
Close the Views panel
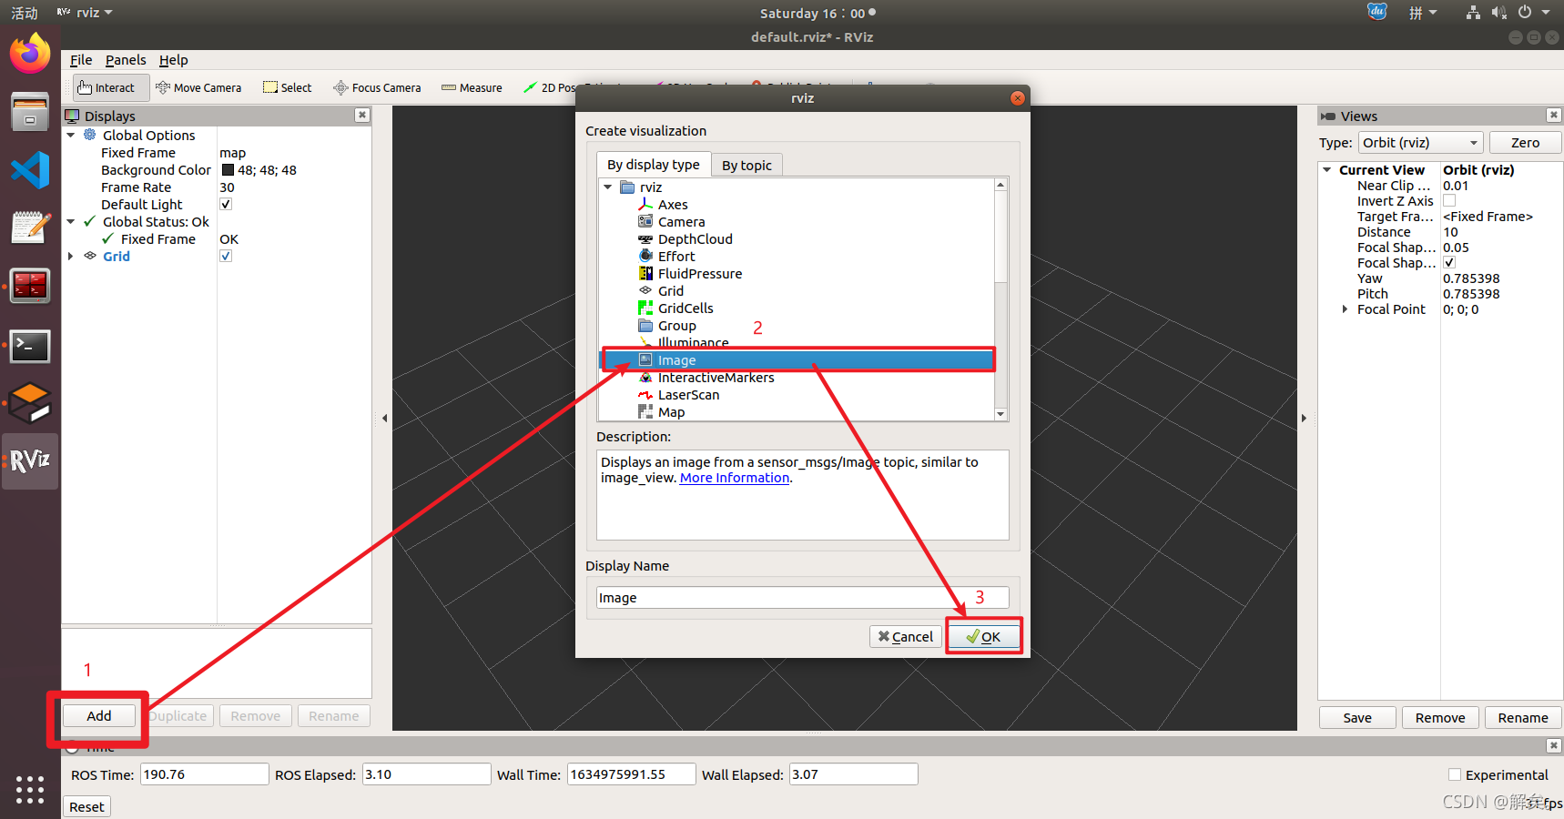pyautogui.click(x=1553, y=115)
